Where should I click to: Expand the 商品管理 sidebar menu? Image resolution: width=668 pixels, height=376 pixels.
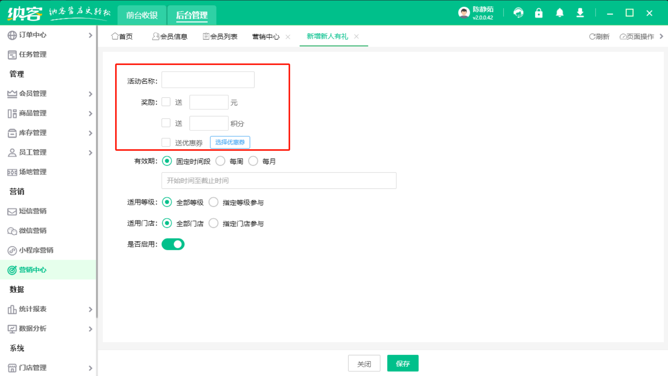point(33,113)
